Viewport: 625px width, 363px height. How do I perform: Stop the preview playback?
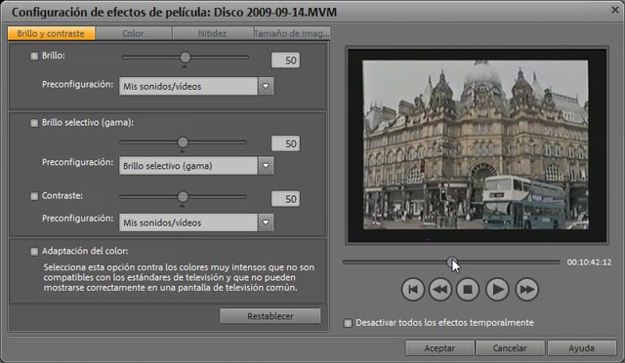tap(468, 290)
